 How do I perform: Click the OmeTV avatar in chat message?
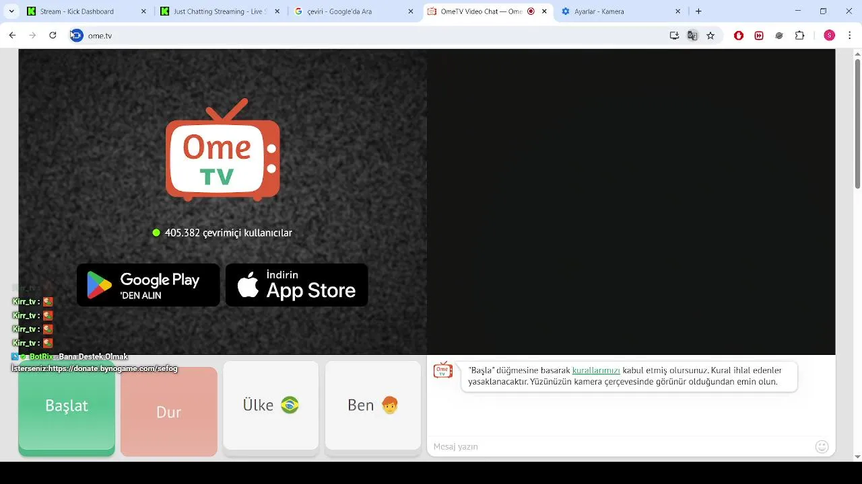tap(442, 370)
